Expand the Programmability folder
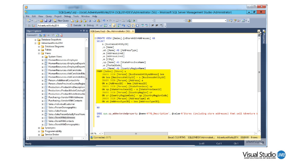This screenshot has height=163, width=290. (x=39, y=131)
